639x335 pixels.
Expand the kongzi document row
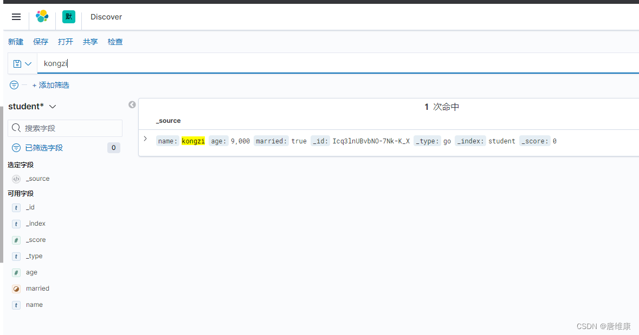coord(145,139)
